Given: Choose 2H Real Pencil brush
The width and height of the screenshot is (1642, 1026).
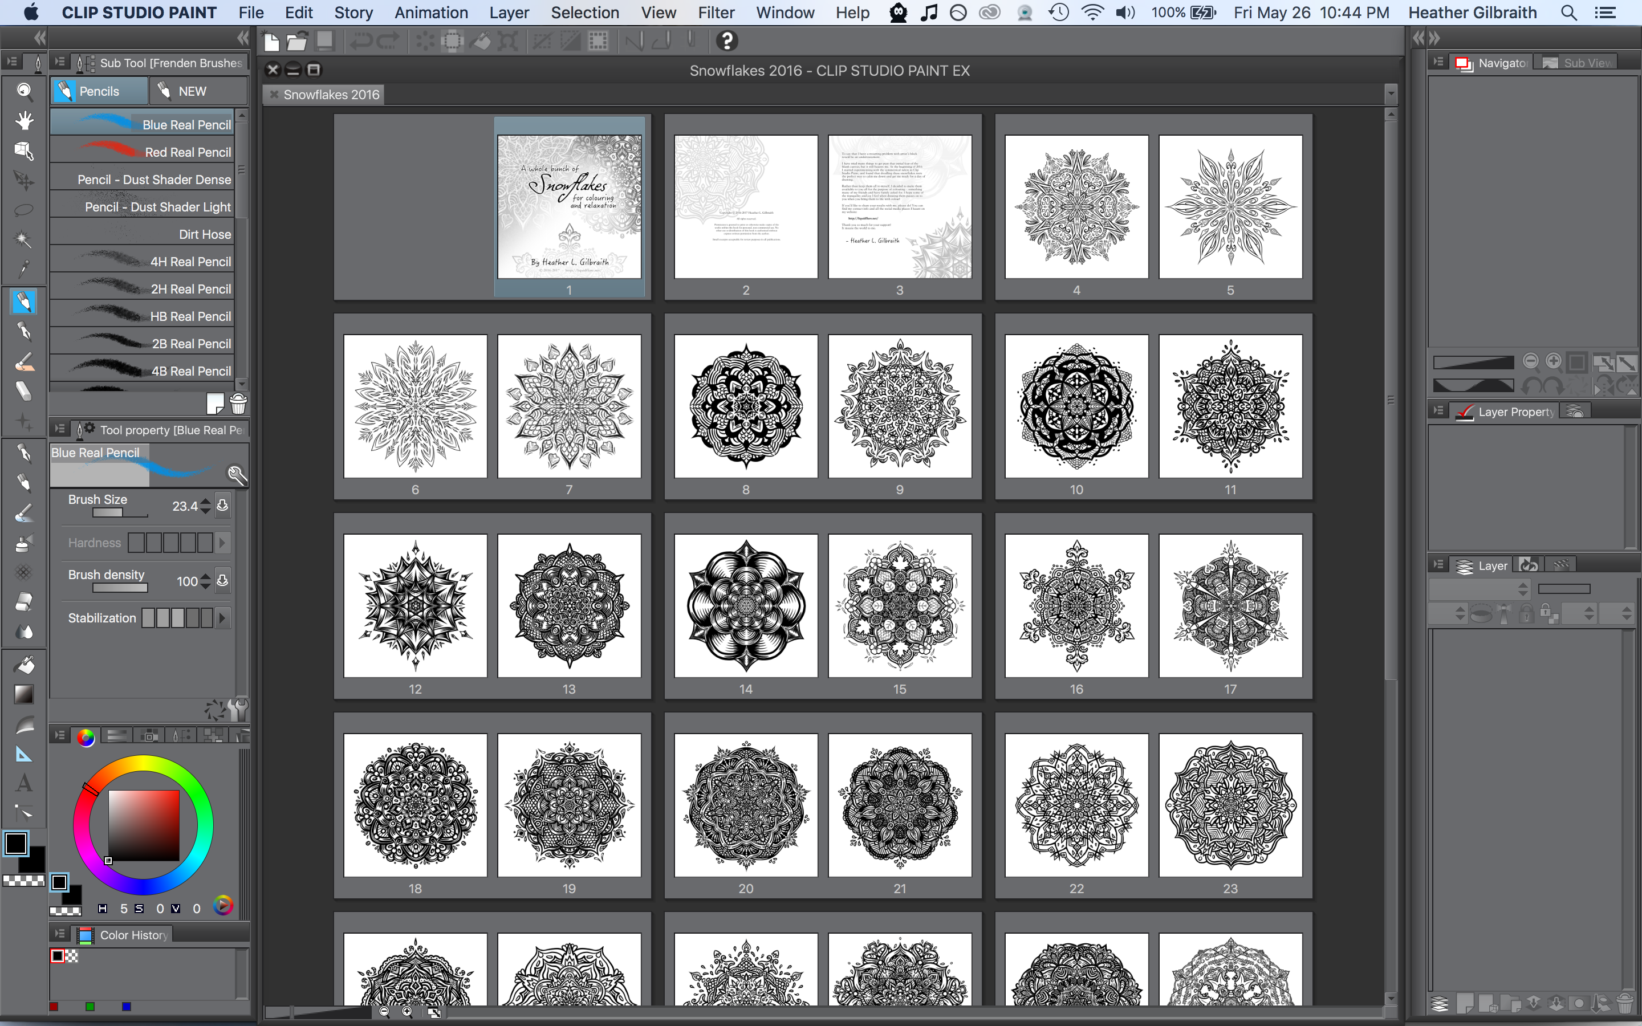Looking at the screenshot, I should click(142, 289).
